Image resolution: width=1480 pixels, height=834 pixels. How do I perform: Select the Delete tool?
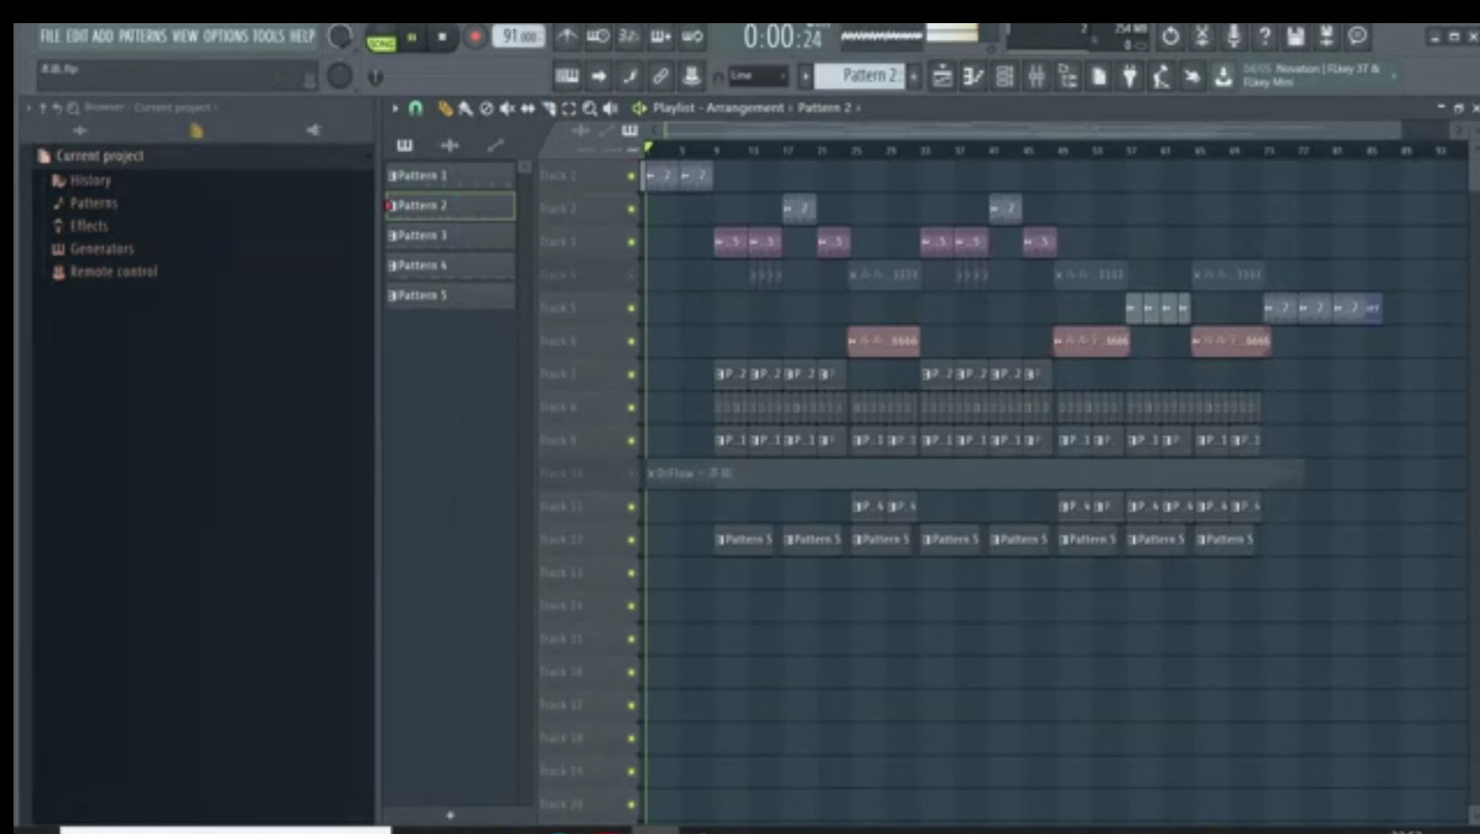click(x=486, y=108)
